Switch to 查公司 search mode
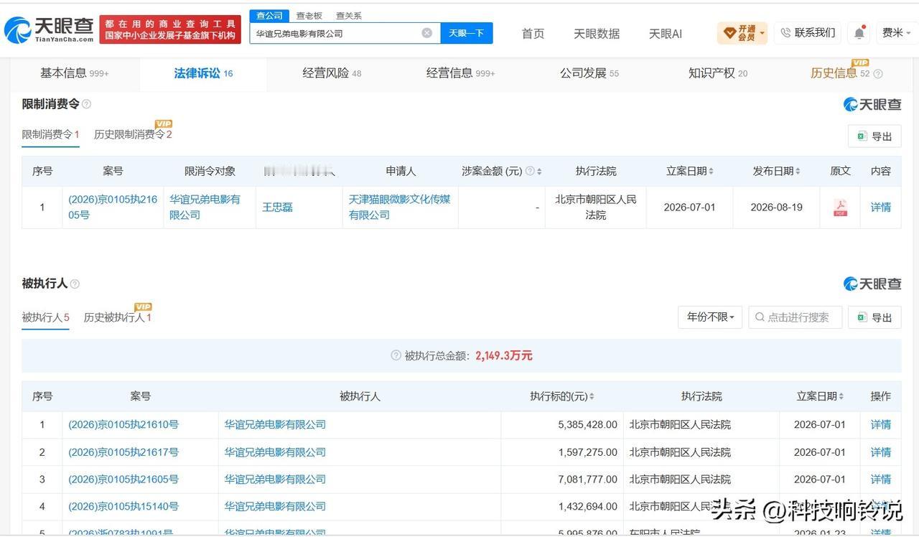This screenshot has width=919, height=537. point(270,16)
